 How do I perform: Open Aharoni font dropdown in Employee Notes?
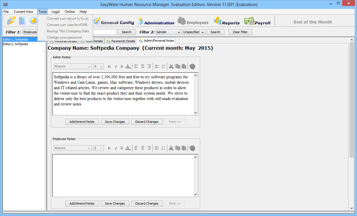[x=73, y=148]
